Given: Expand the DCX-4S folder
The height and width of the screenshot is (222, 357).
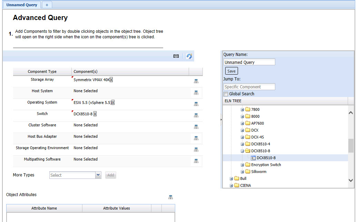Looking at the screenshot, I should pos(242,137).
